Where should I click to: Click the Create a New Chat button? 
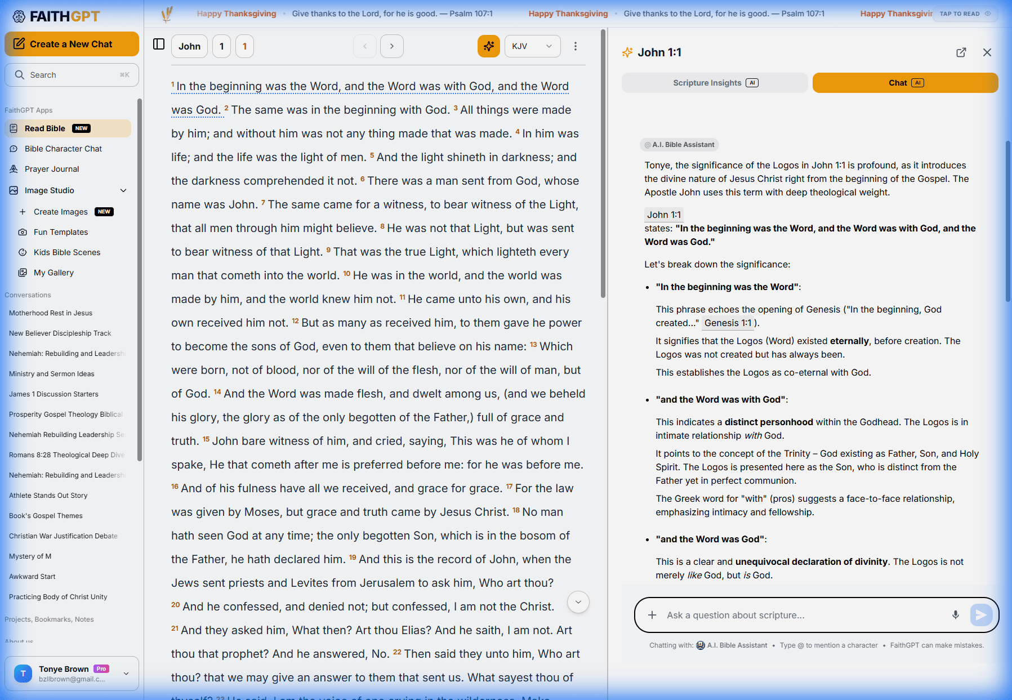(72, 44)
